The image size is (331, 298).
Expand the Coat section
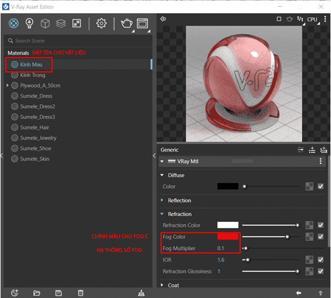(x=162, y=285)
